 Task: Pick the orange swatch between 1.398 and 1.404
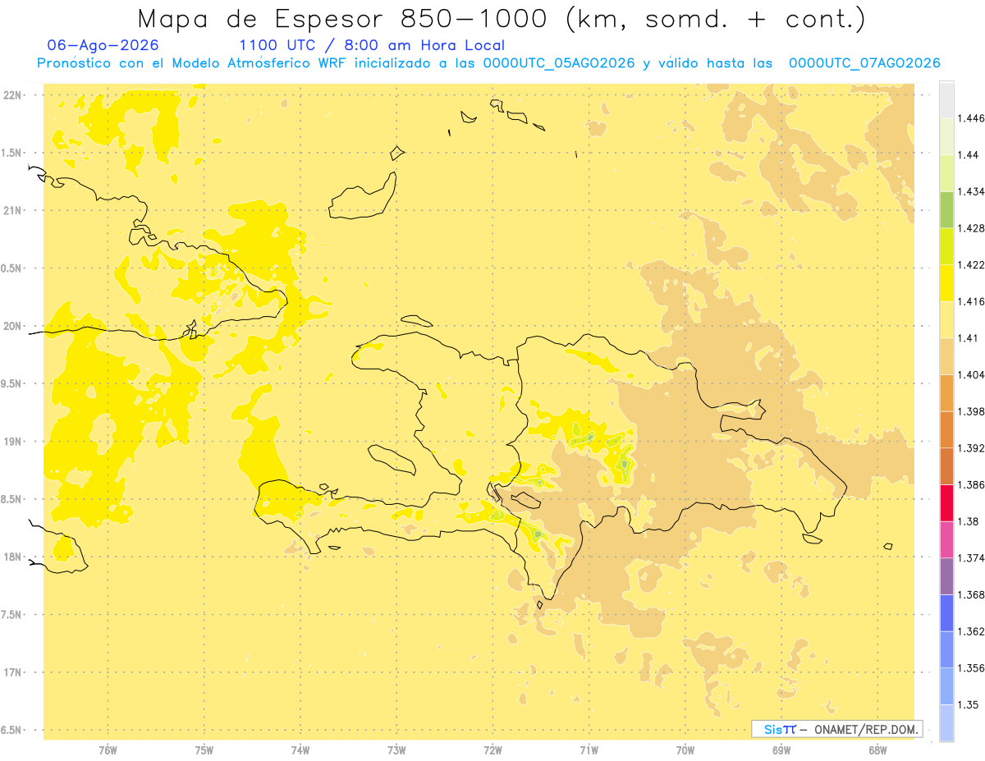tap(946, 392)
